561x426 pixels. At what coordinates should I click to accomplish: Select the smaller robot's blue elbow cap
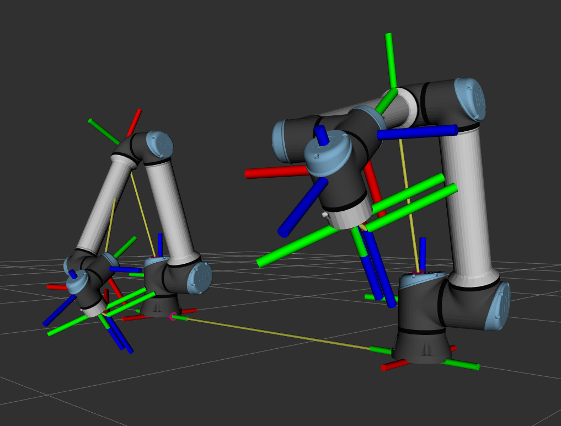coord(161,144)
